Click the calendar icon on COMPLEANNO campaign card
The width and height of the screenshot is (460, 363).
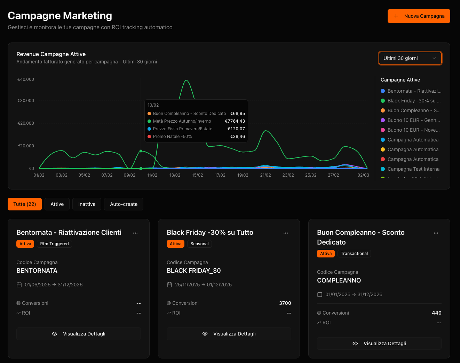click(x=320, y=294)
